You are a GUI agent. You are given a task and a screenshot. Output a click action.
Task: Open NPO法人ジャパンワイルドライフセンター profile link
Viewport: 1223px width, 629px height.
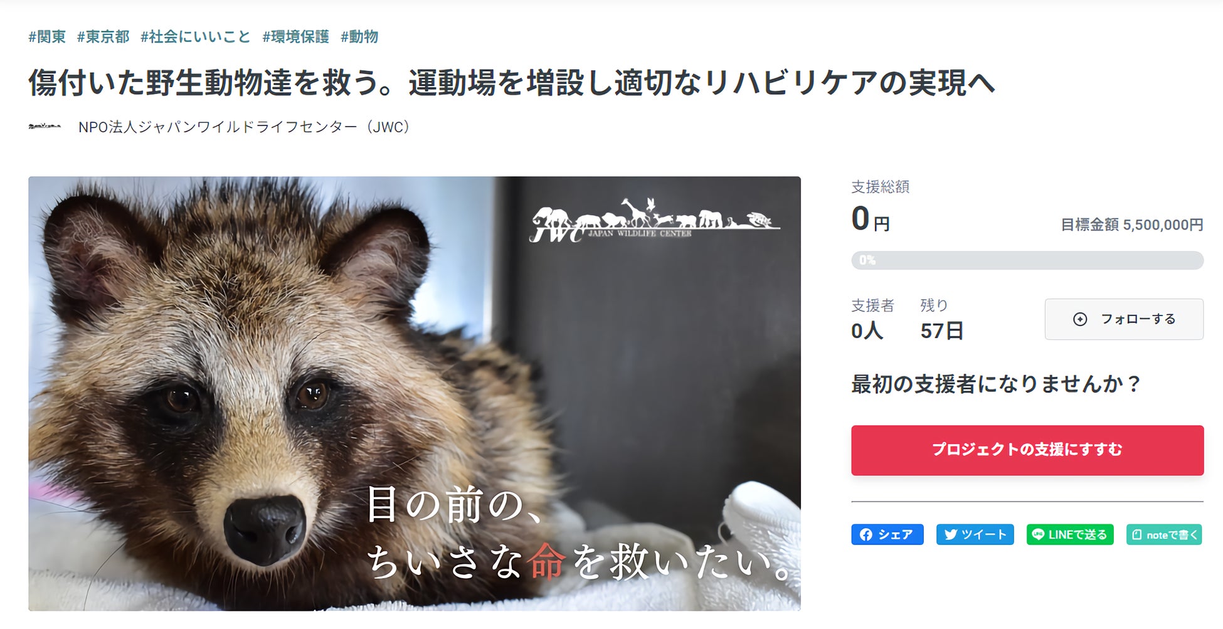pos(244,127)
